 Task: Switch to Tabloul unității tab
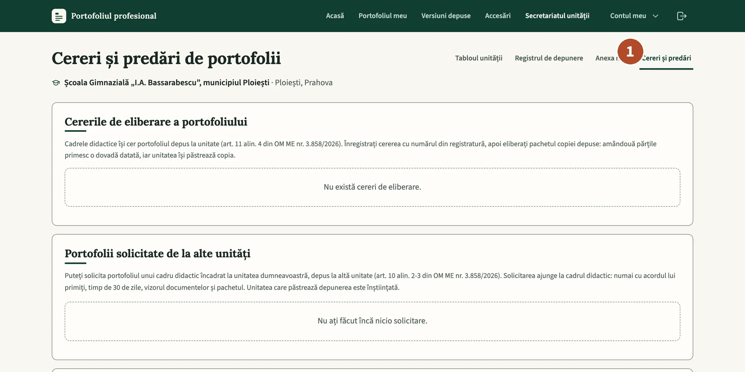click(479, 58)
